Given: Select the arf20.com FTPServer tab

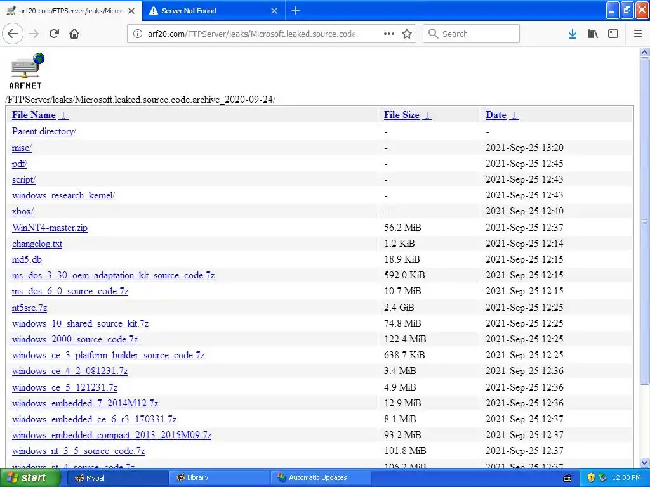Looking at the screenshot, I should (x=70, y=11).
